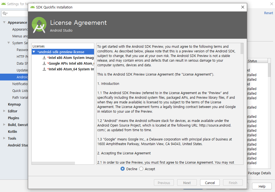Viewport: 275px width, 192px height.
Task: Open Tools settings in sidebar
Action: (12, 139)
